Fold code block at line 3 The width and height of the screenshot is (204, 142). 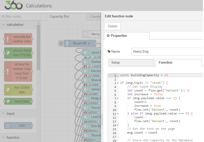click(x=118, y=83)
